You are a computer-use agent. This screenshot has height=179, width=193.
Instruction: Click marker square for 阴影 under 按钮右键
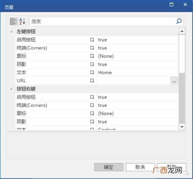tap(92, 122)
